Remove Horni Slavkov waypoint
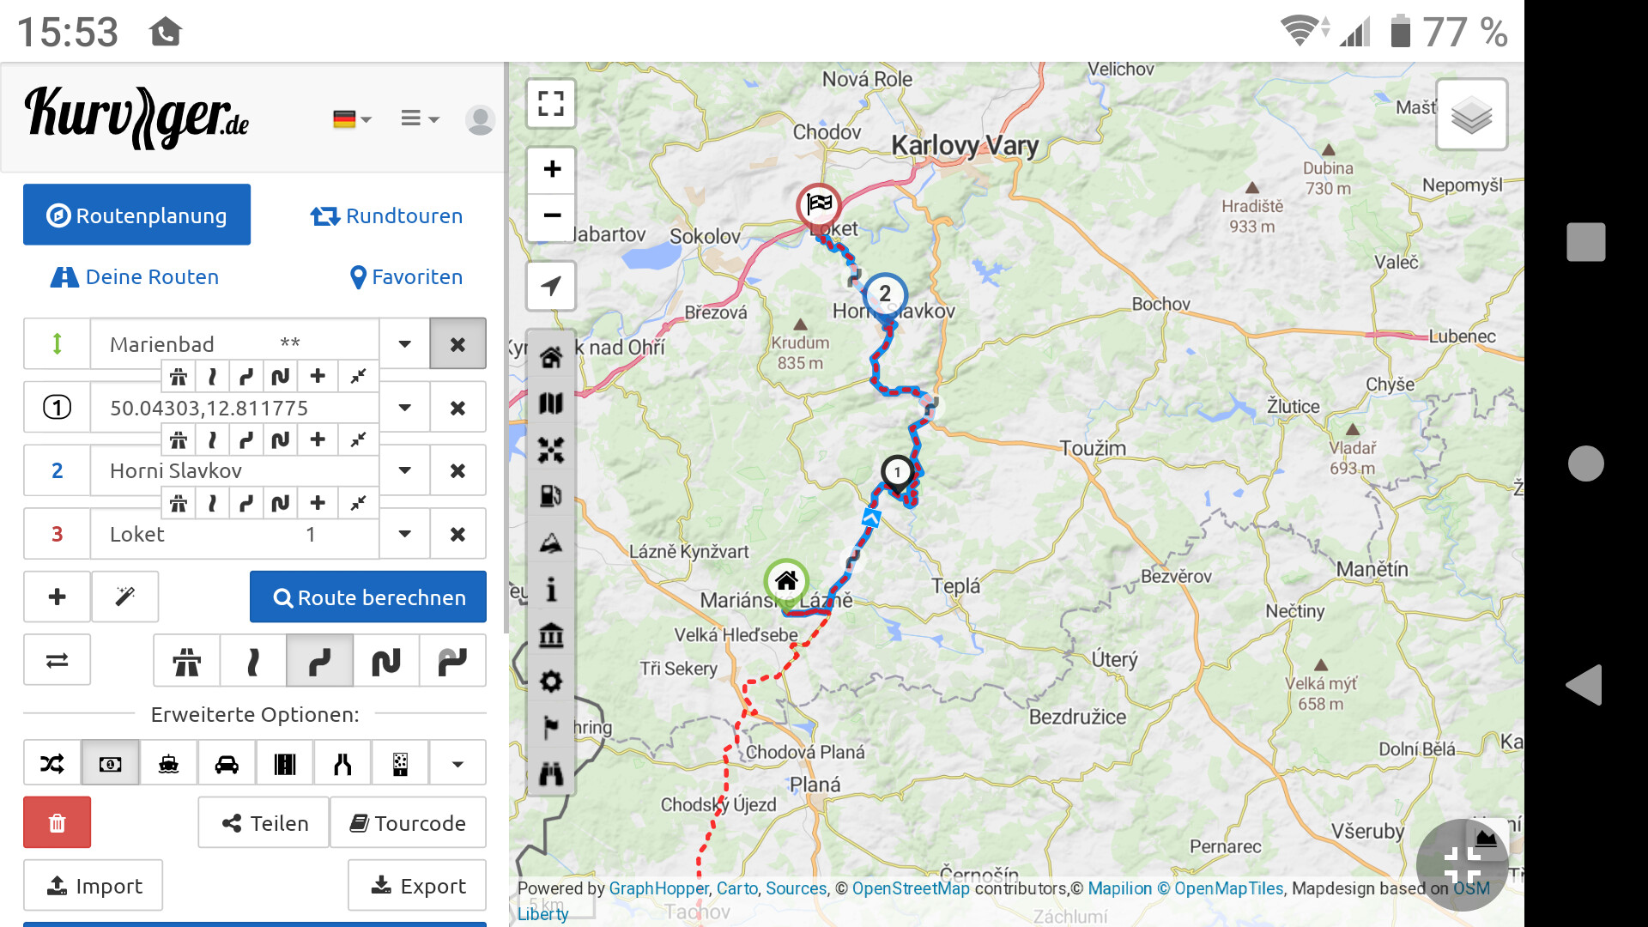The width and height of the screenshot is (1648, 927). 457,470
